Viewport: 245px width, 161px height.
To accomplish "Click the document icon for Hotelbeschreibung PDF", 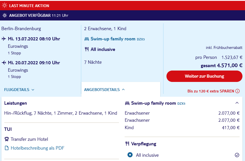I will 7,148.
